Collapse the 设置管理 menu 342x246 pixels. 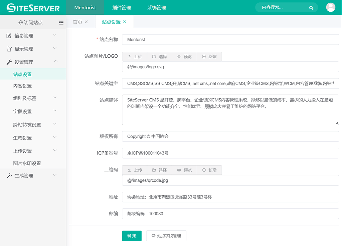(33, 62)
